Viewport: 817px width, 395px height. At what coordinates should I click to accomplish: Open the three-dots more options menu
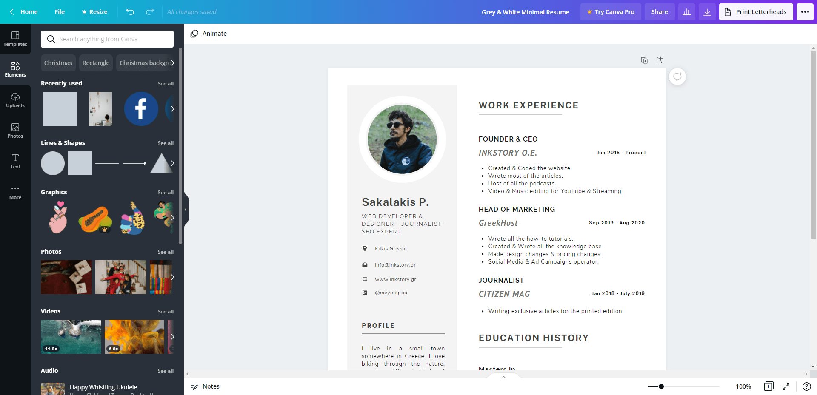805,12
